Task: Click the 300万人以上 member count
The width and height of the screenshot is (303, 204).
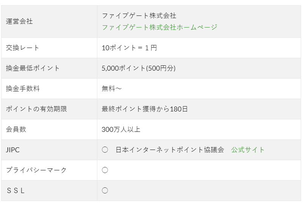Action: click(121, 129)
